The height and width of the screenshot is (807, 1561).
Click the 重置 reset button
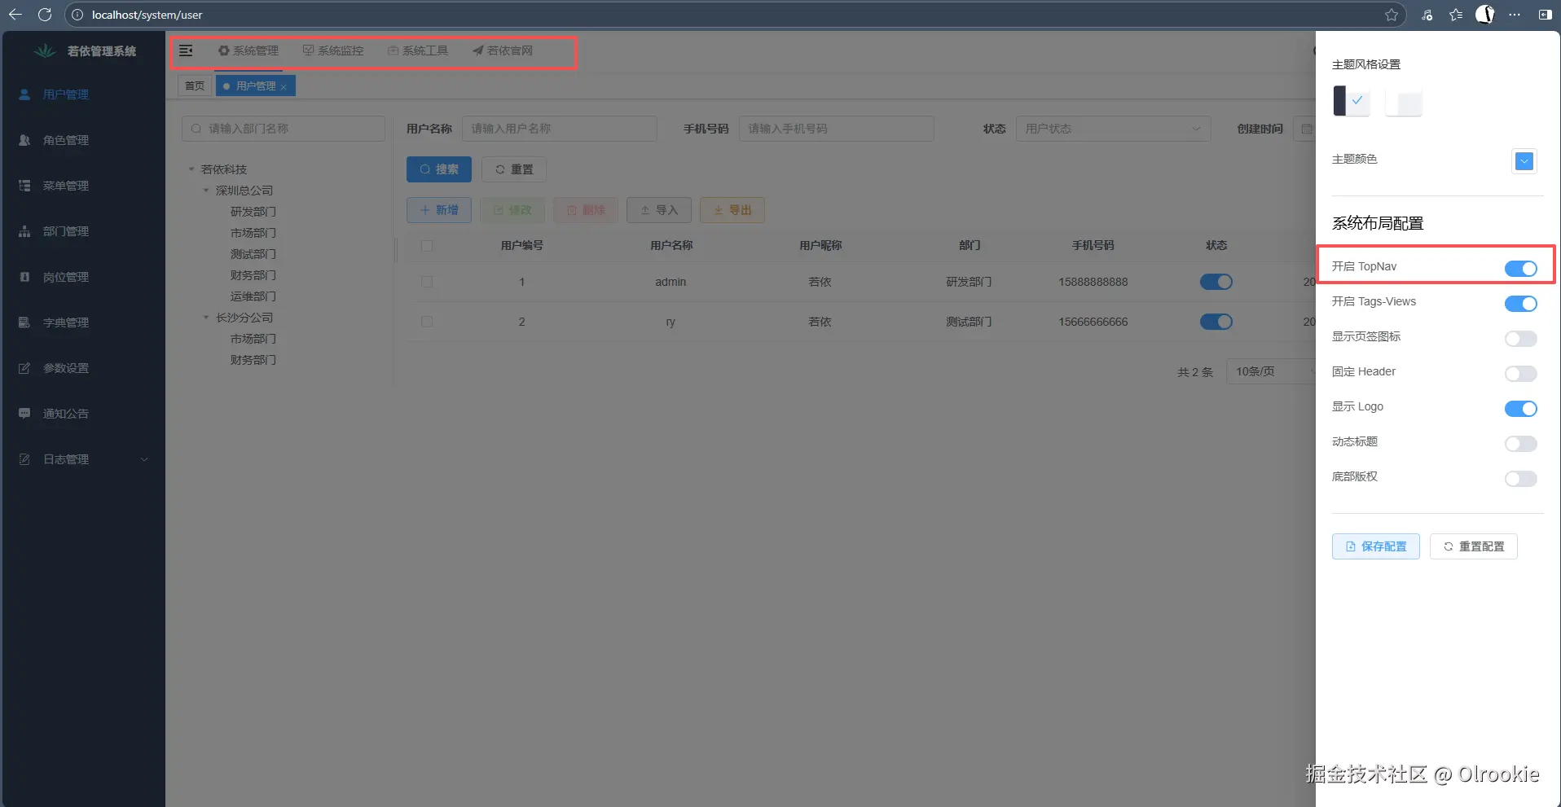[x=514, y=169]
